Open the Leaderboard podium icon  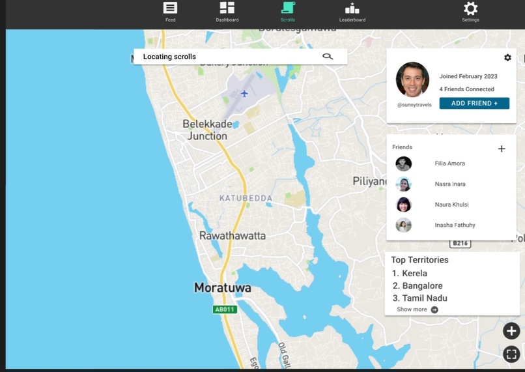pyautogui.click(x=352, y=8)
